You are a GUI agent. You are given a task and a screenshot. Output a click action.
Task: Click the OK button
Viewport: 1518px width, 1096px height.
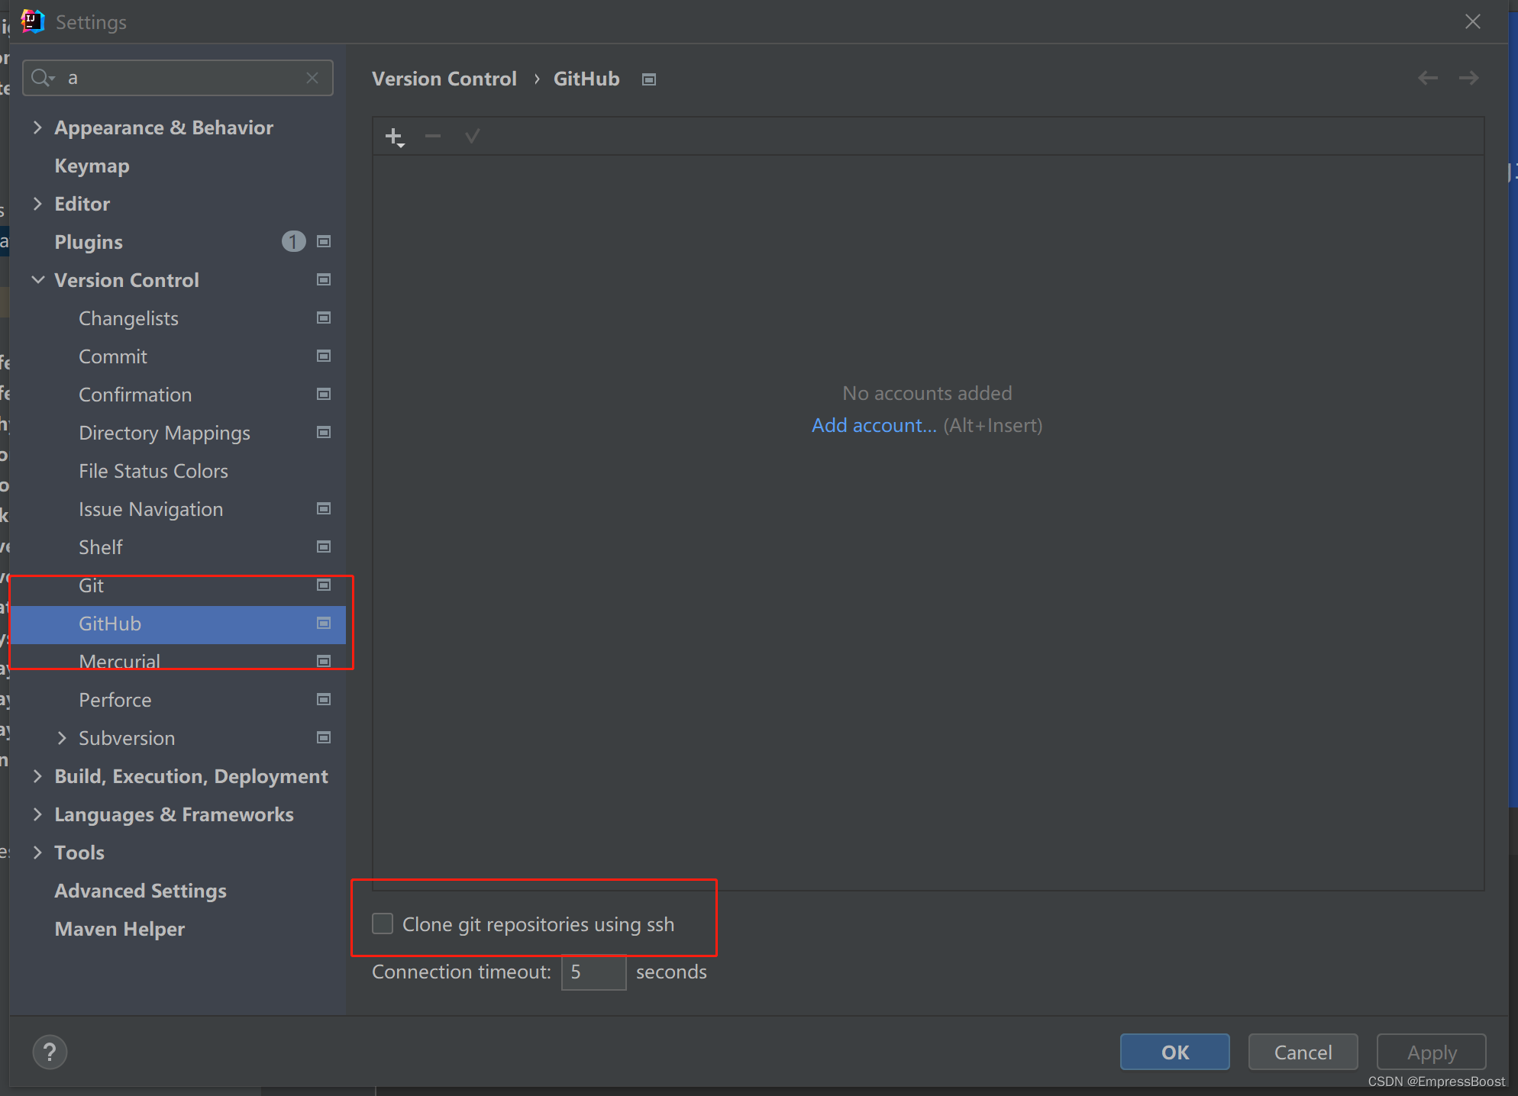pyautogui.click(x=1174, y=1052)
